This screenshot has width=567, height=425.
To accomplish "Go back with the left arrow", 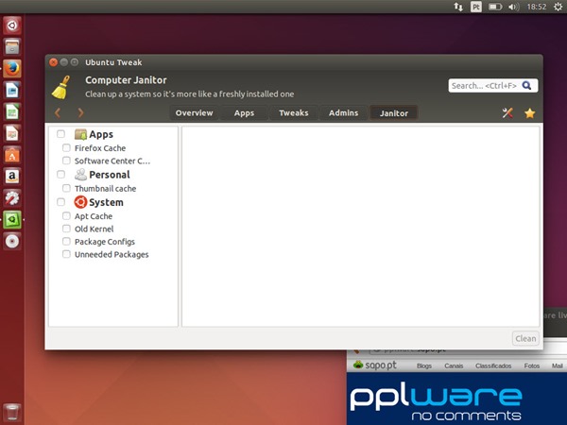I will [x=58, y=112].
